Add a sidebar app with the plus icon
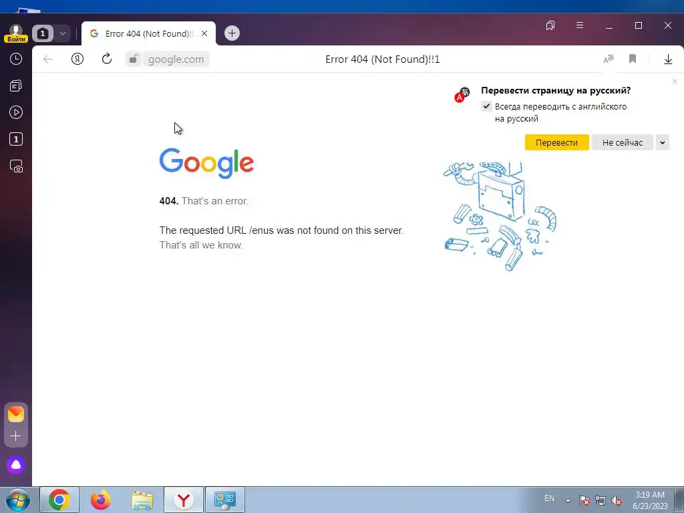Viewport: 684px width, 513px height. click(16, 436)
